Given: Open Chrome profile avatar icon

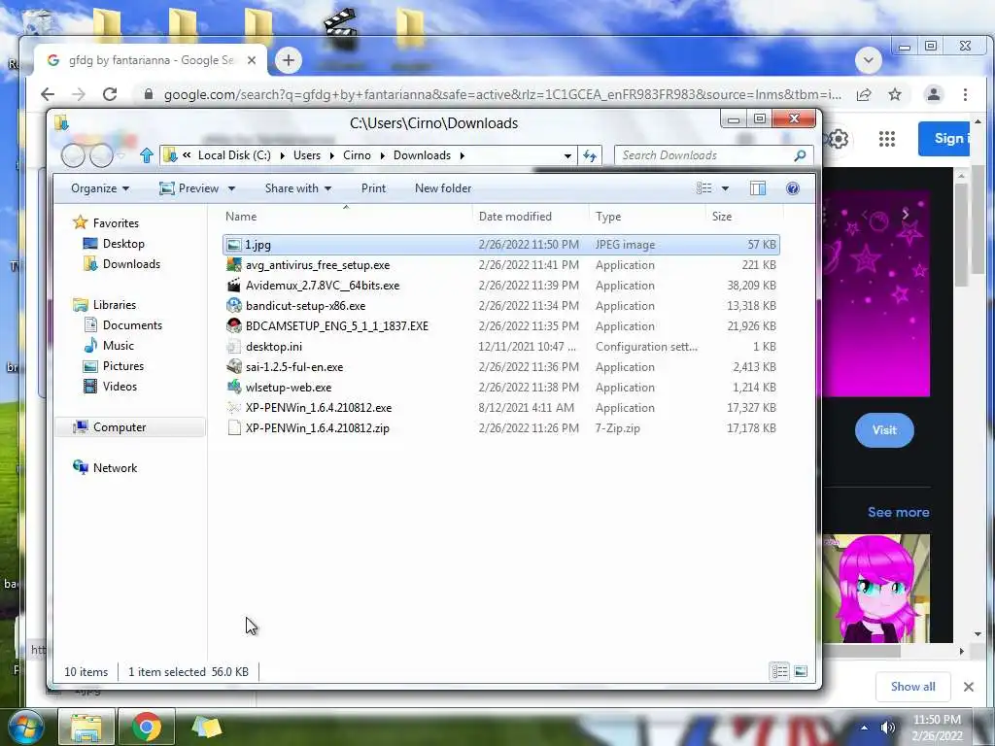Looking at the screenshot, I should [934, 94].
